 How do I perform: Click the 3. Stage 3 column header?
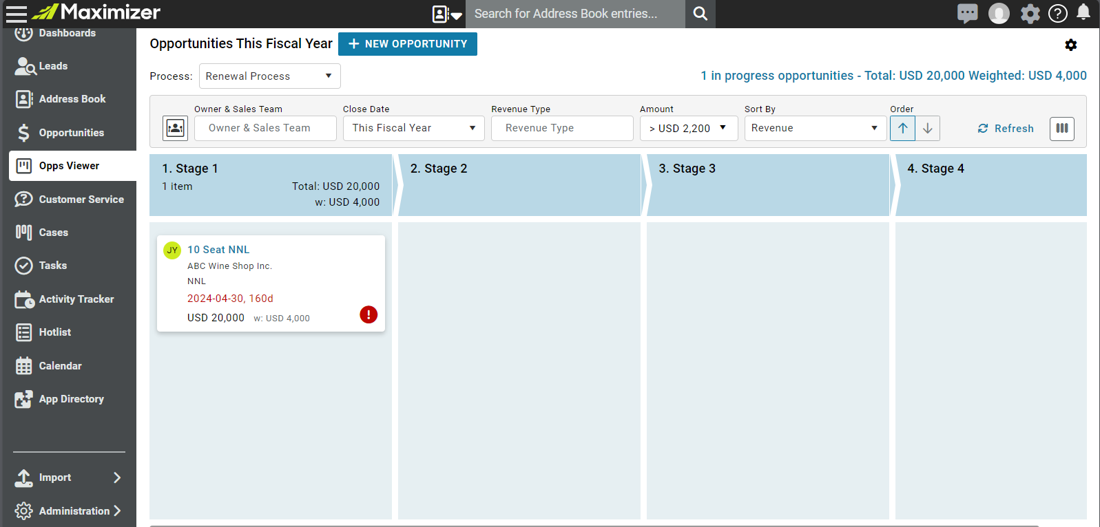(768, 185)
